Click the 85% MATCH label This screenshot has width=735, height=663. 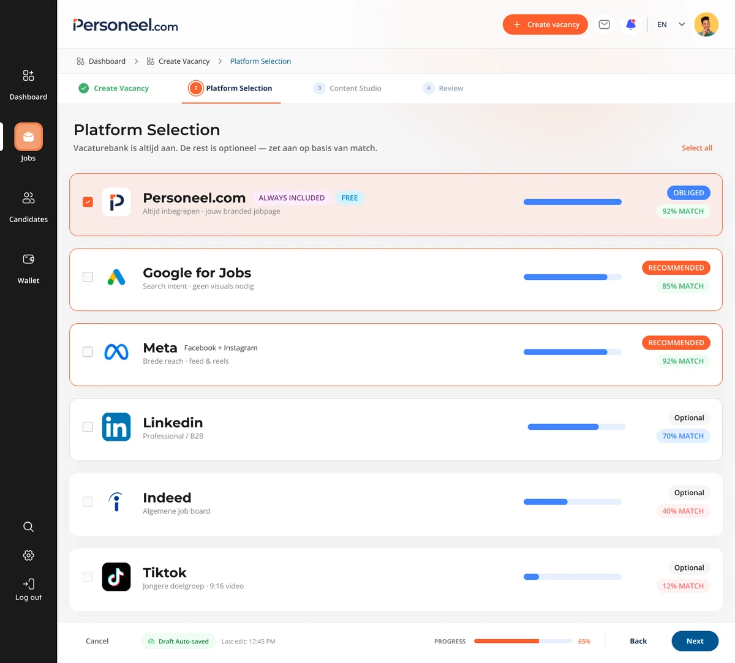(x=683, y=286)
